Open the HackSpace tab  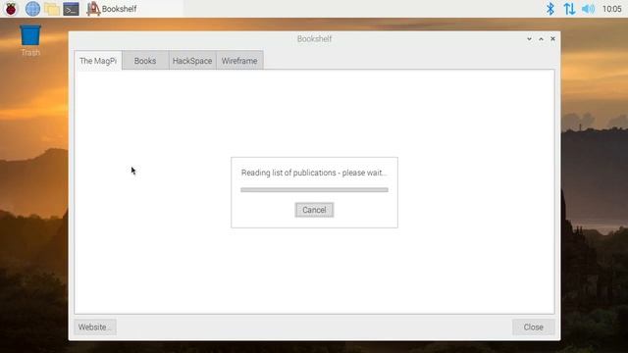click(192, 61)
